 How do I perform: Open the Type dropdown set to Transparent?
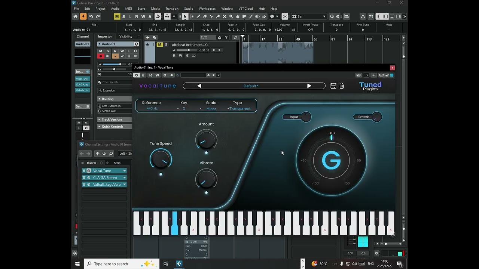coord(239,109)
